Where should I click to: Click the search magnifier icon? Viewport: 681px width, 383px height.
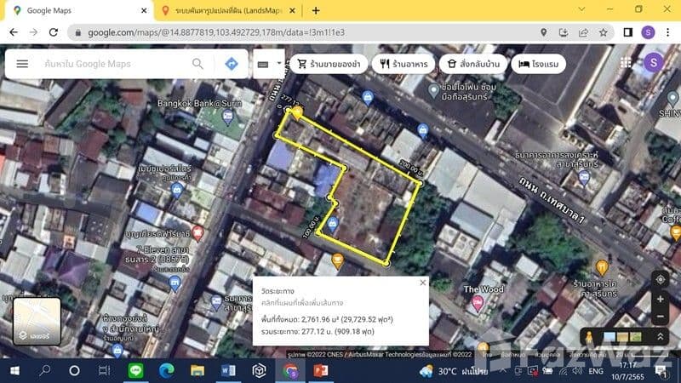pos(198,64)
